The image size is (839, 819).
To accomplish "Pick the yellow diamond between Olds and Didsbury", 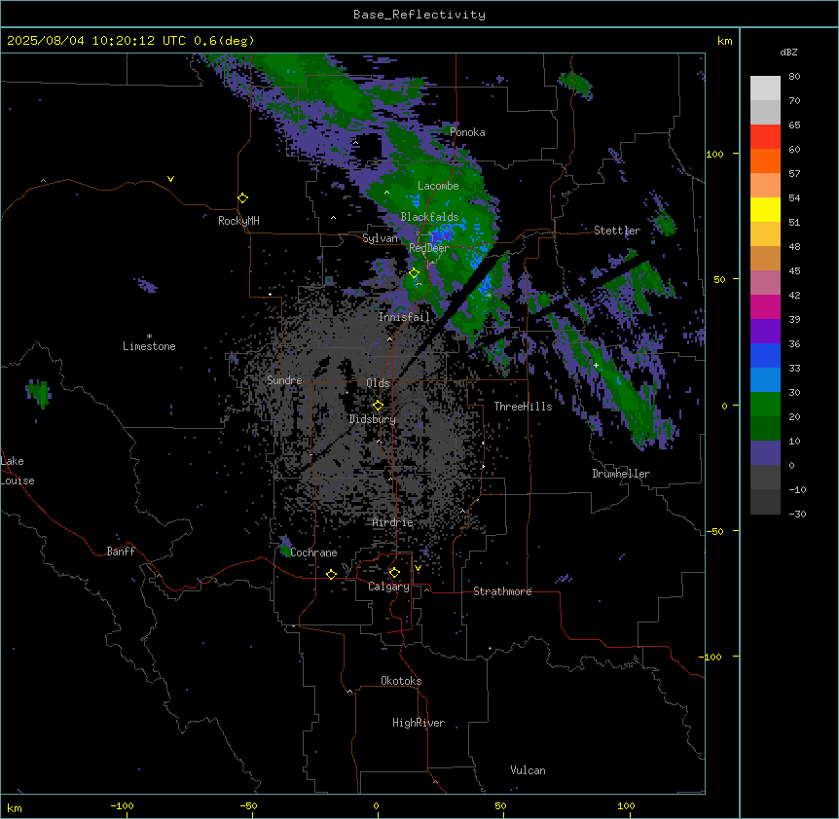I will (378, 406).
